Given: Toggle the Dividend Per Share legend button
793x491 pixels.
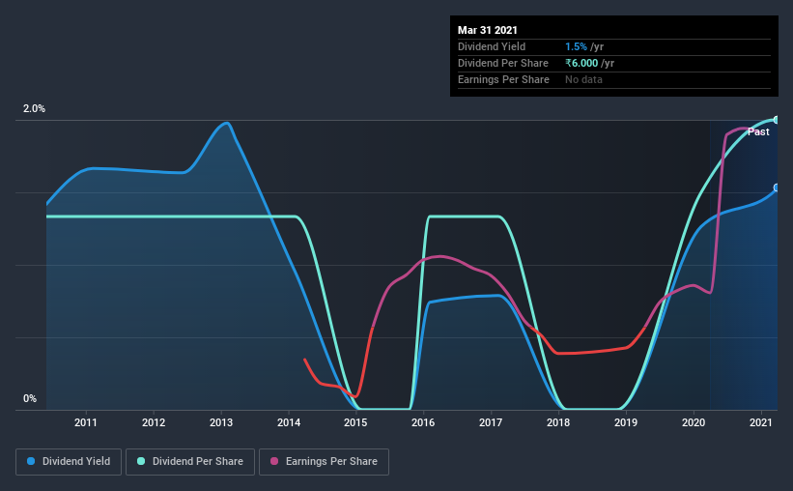Looking at the screenshot, I should (190, 462).
